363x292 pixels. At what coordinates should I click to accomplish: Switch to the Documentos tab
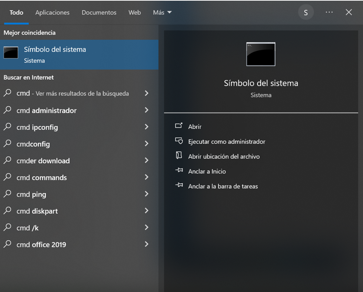99,12
